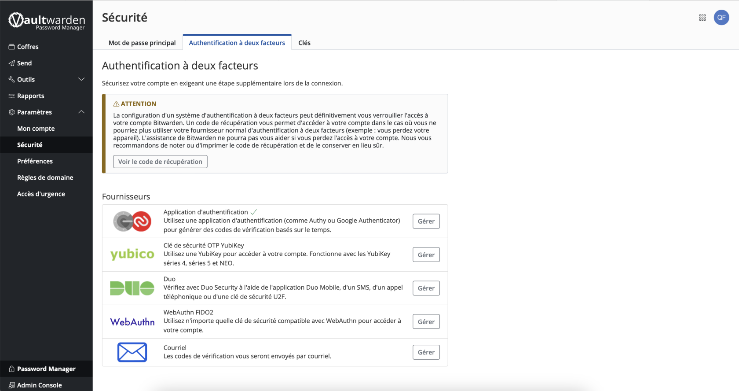This screenshot has height=391, width=739.
Task: Click the email envelope icon
Action: (132, 352)
